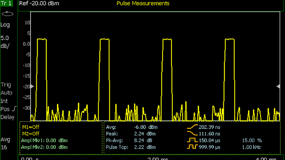Viewport: 285px width, 160px height.
Task: Toggle the M2=Off marker setting
Action: (31, 134)
